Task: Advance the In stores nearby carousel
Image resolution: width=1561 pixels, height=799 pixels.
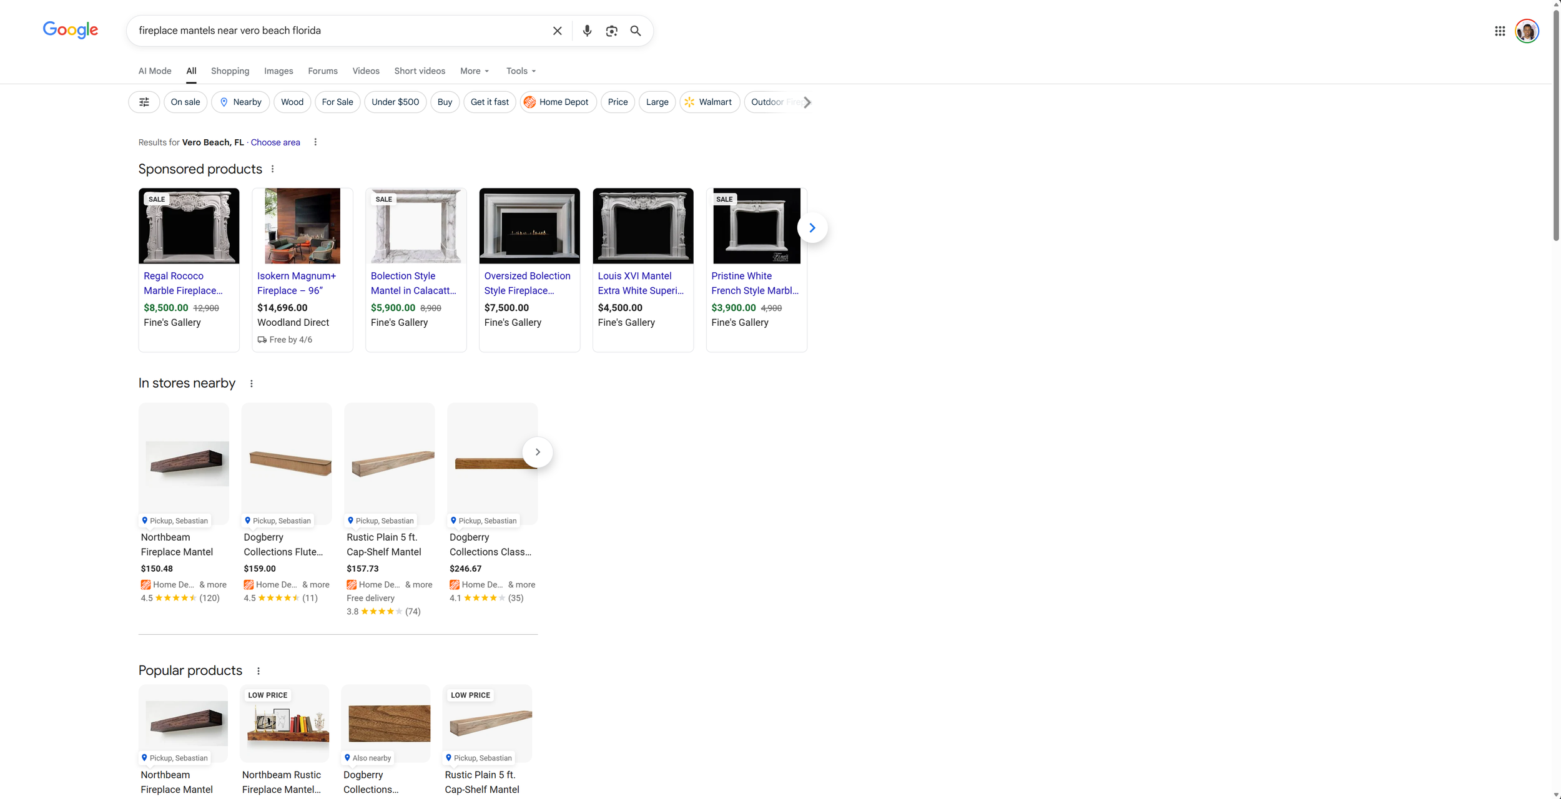Action: coord(537,452)
